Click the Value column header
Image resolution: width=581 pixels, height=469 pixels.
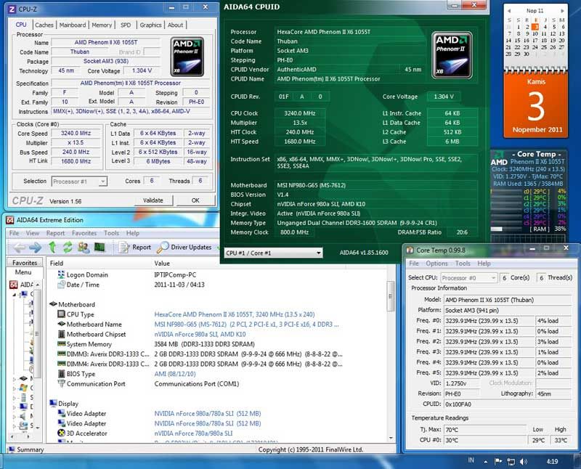(162, 263)
